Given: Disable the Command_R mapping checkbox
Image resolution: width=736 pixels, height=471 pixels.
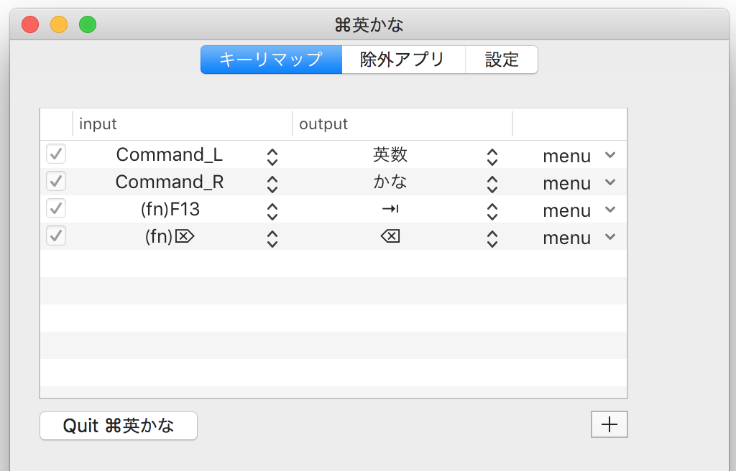Looking at the screenshot, I should [x=56, y=182].
